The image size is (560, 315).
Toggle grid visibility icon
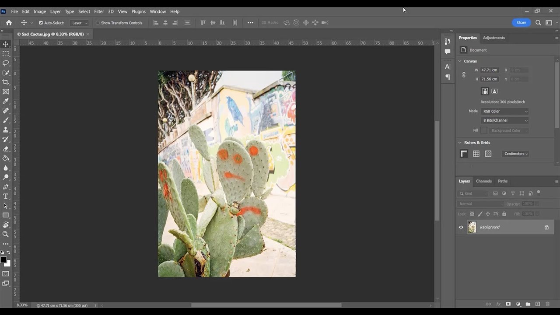click(x=476, y=154)
